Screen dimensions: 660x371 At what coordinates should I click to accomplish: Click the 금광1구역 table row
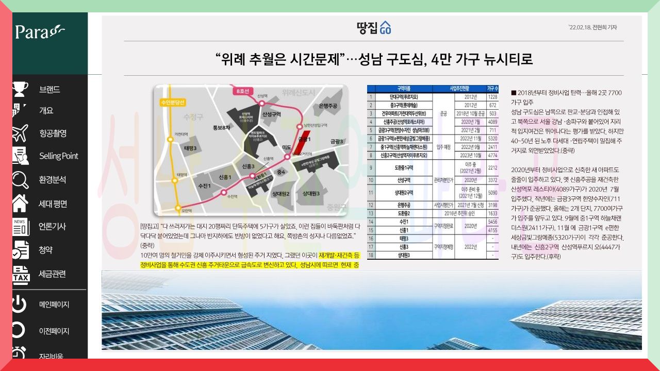(433, 138)
